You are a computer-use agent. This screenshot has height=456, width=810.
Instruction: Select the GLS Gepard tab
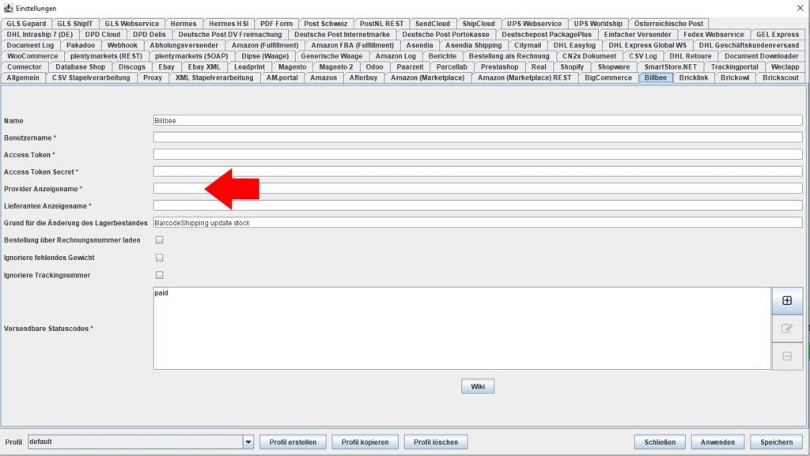pos(26,23)
